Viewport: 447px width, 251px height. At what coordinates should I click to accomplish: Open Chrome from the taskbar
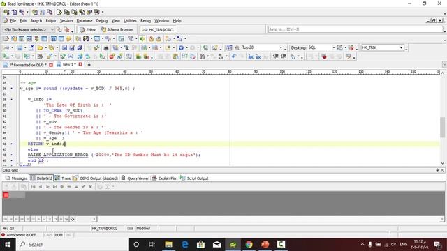coord(249,245)
